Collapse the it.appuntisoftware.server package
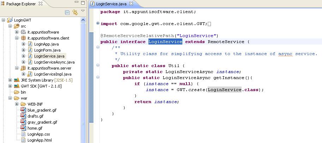The image size is (322, 143). point(17,68)
